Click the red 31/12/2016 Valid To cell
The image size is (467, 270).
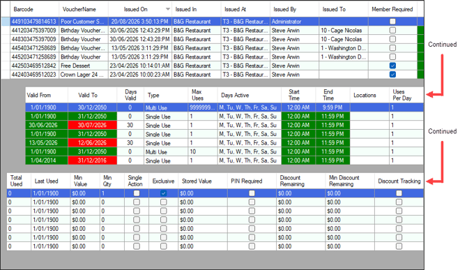pos(92,160)
